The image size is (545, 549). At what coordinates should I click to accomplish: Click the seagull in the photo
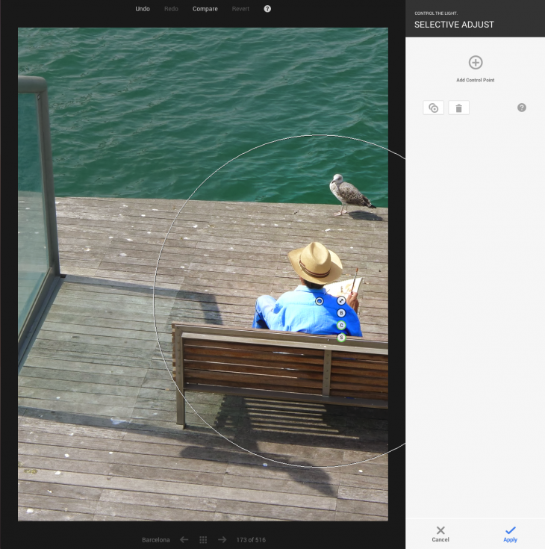351,193
